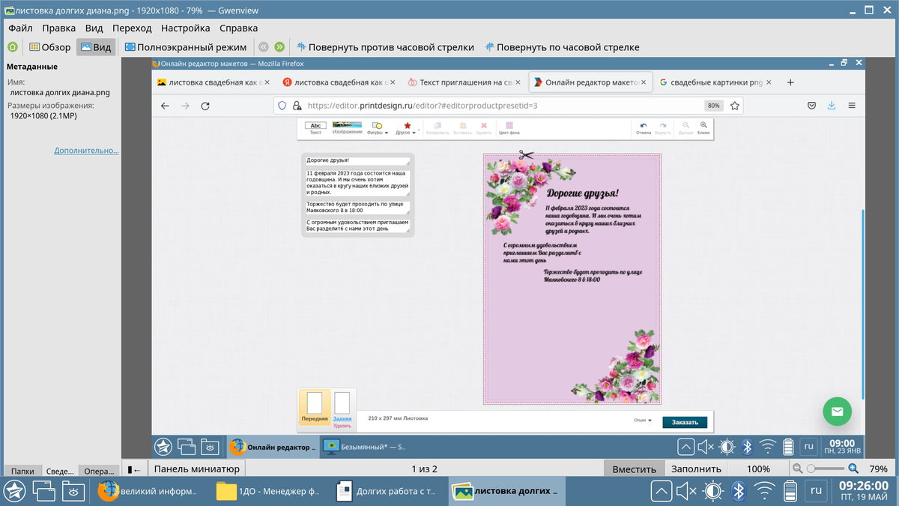Screen dimensions: 899x506
Task: Switch to Папки sidebar tab
Action: (x=22, y=471)
